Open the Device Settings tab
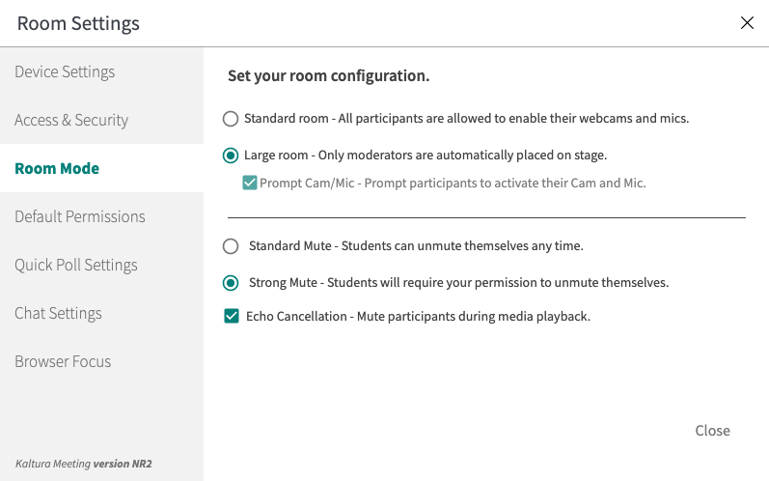769x481 pixels. coord(65,72)
